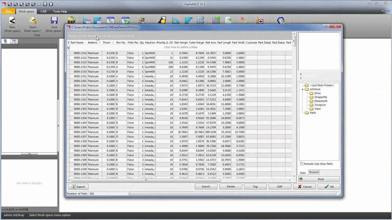
Task: Select the <Last Parts Folder> tree item
Action: pos(322,85)
